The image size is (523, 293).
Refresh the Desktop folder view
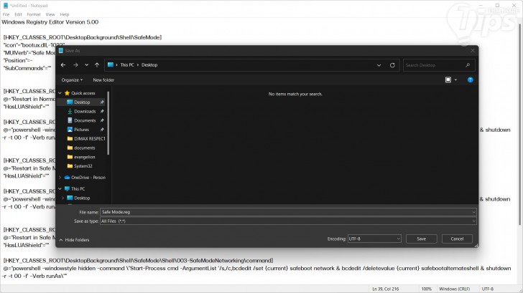point(392,65)
